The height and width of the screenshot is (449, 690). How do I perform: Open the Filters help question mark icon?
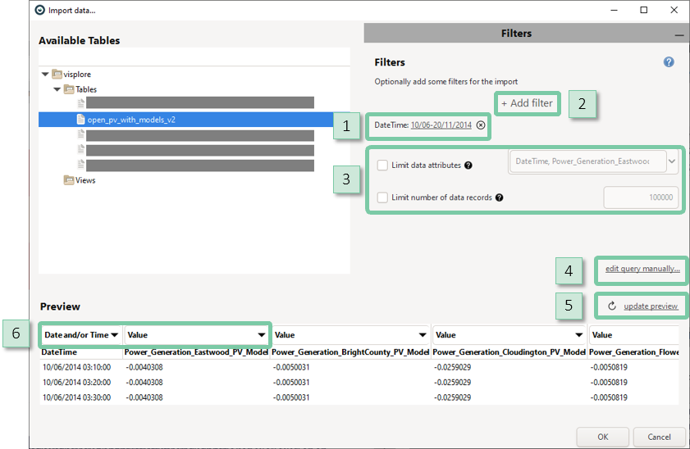coord(669,62)
